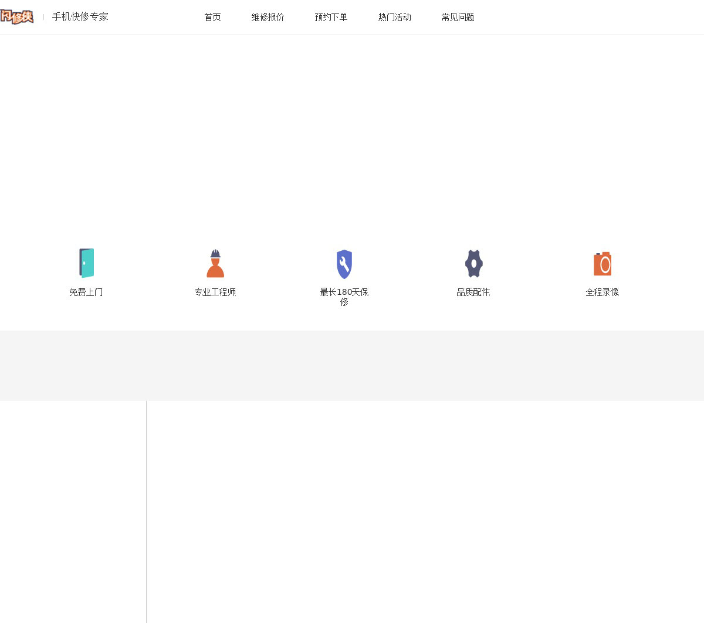Click the blue shield wrench icon

(x=344, y=264)
